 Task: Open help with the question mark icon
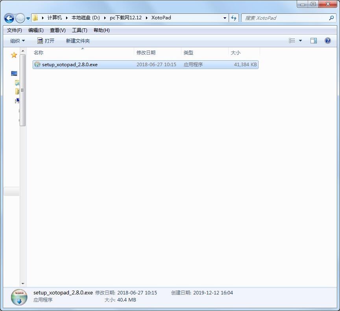click(x=328, y=41)
